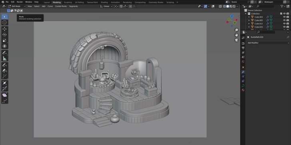Switch to the UV Editing workspace tab
This screenshot has height=145, width=291.
(x=80, y=2)
